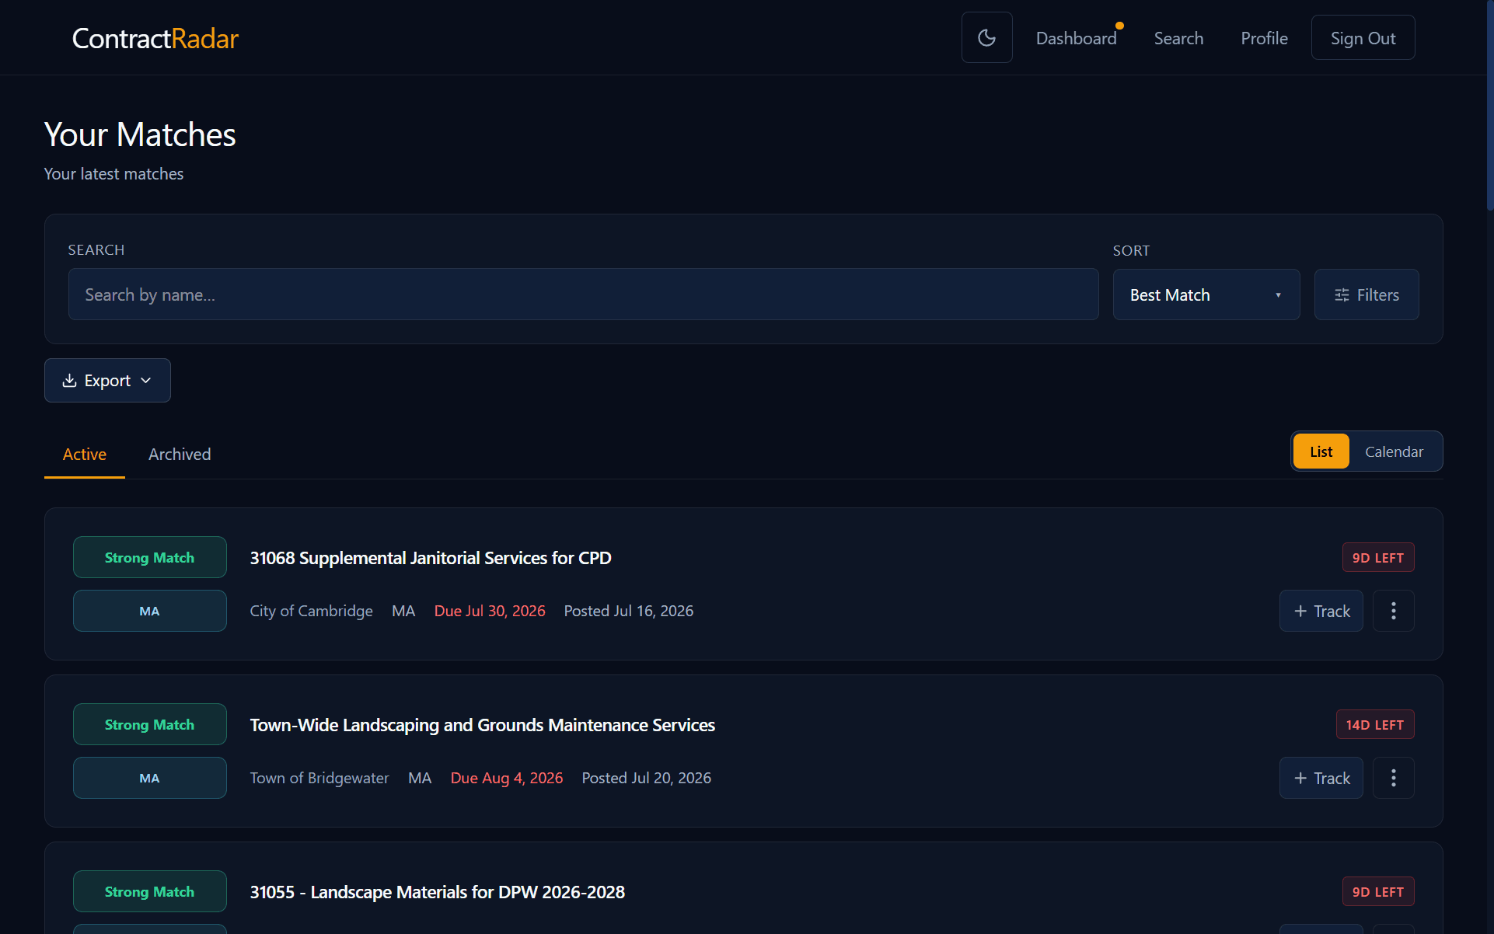The image size is (1494, 934).
Task: Open kebab menu for Landscaping and Grounds match
Action: click(1393, 778)
